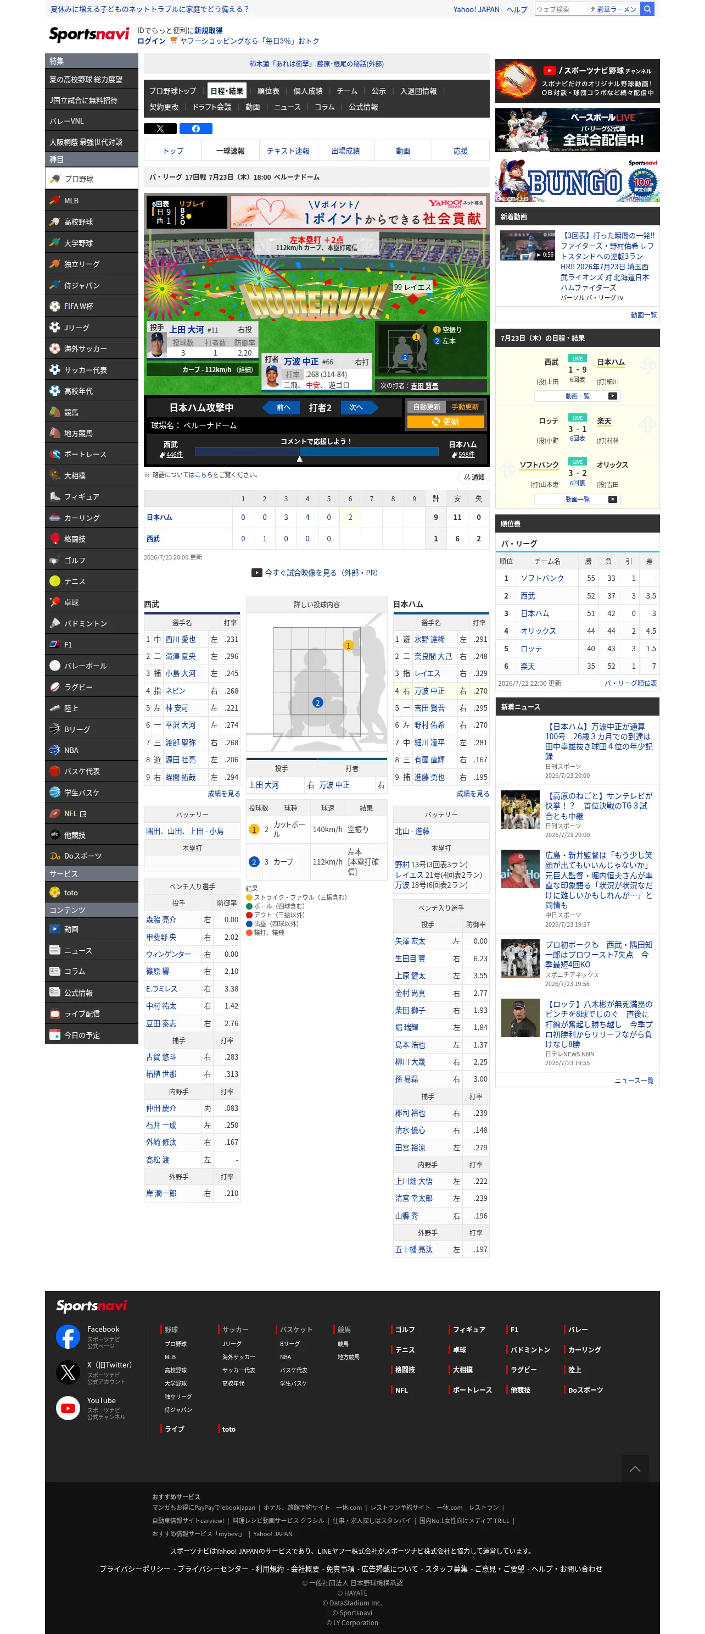
Task: Share the page via Facebook icon
Action: point(195,129)
